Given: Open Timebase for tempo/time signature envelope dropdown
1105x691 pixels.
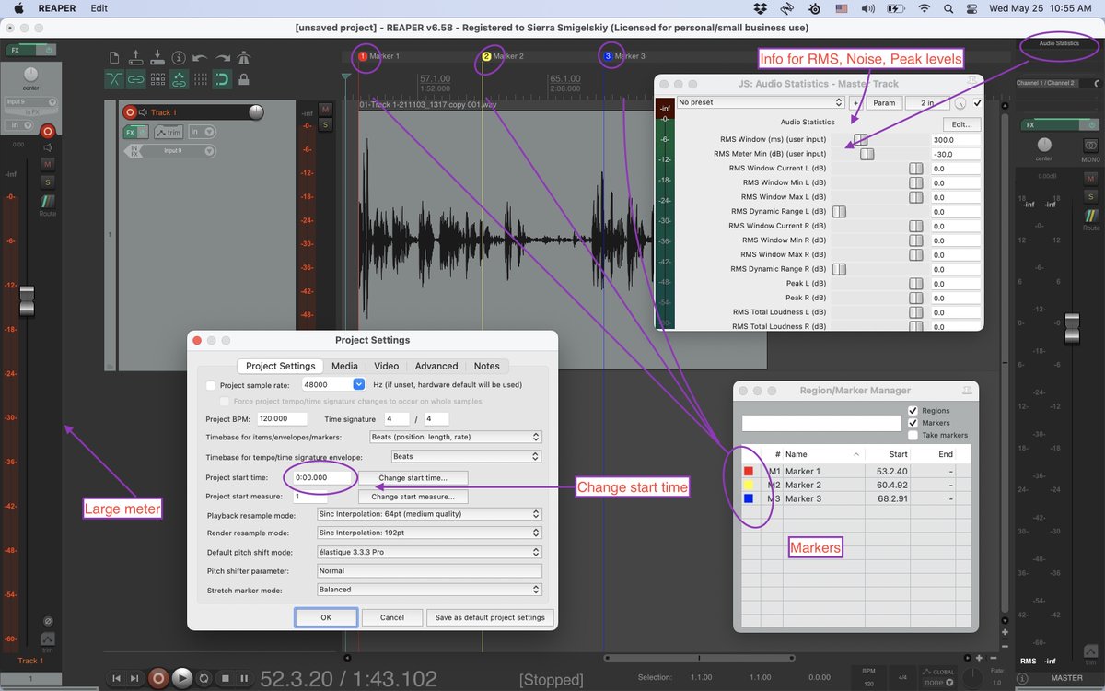Looking at the screenshot, I should tap(466, 456).
